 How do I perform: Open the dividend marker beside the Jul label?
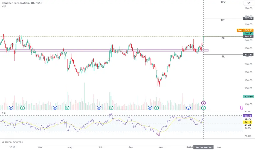pos(99,108)
